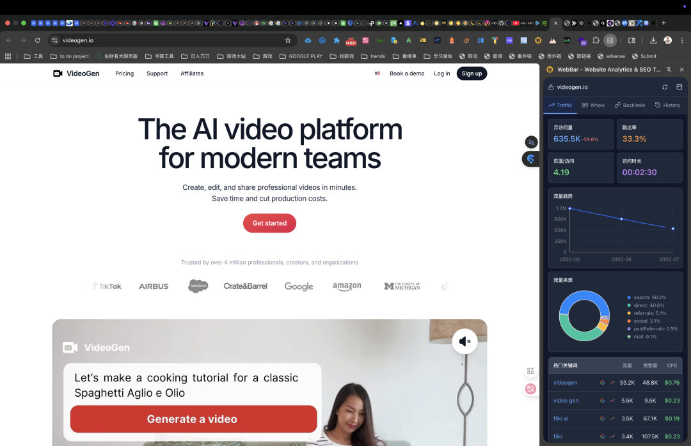Open Chrome three-dot menu

point(682,40)
